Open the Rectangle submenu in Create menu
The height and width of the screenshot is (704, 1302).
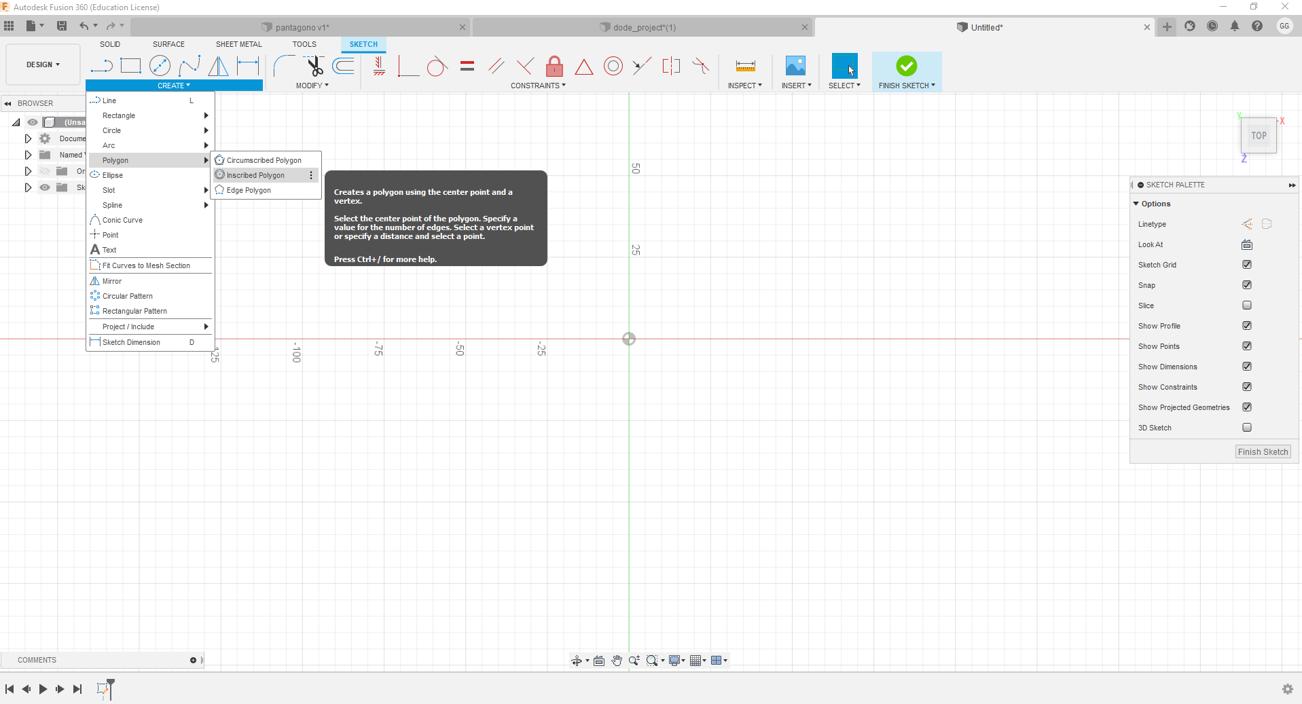point(150,115)
